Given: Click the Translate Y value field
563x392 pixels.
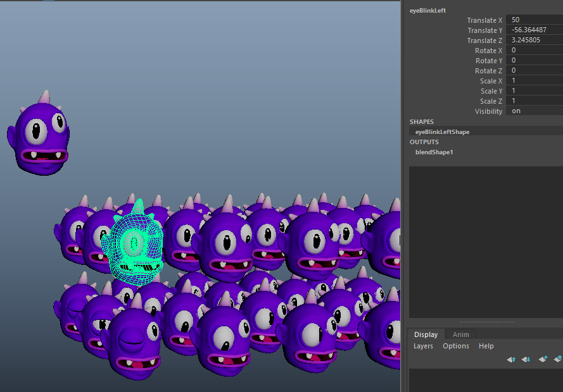Looking at the screenshot, I should [535, 30].
